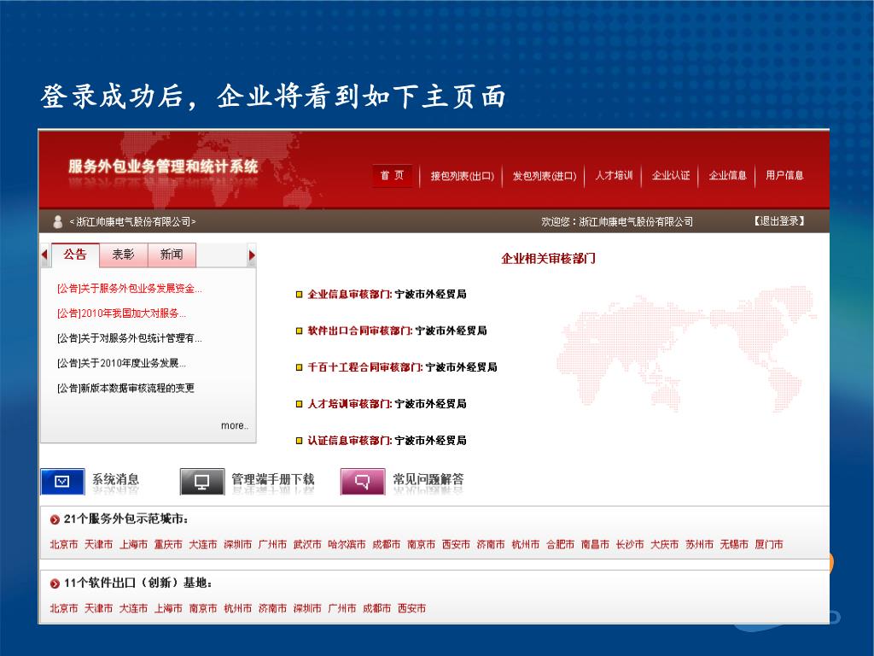Click 认证信息审核部门: 宁波市外经贸局 text
Screen dimensions: 874x656
(x=387, y=441)
